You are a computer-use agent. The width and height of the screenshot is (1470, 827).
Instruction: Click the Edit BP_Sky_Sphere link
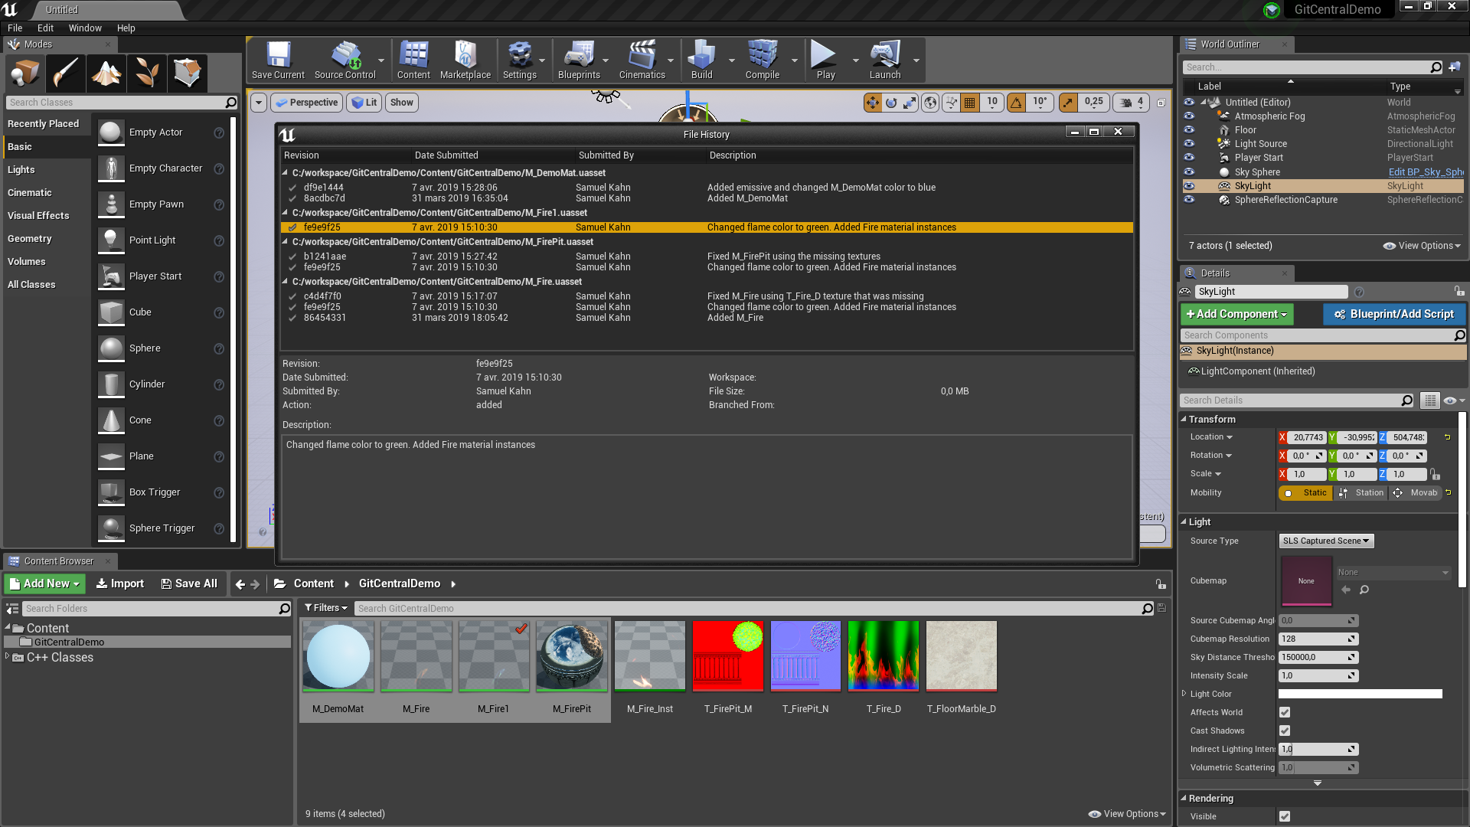[x=1425, y=172]
